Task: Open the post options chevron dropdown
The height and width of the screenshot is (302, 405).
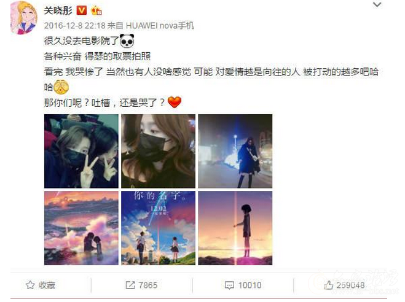Action: (377, 5)
